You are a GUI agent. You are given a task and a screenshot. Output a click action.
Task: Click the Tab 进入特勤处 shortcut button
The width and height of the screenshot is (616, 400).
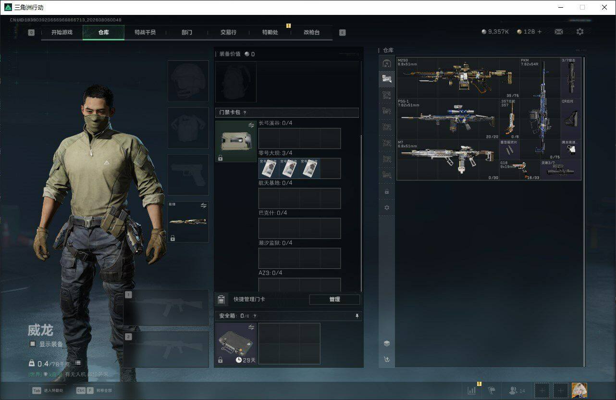click(48, 390)
